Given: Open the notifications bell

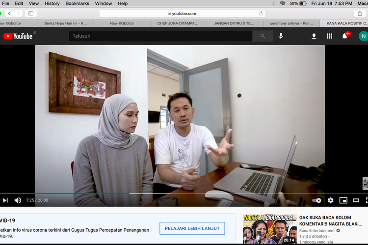Looking at the screenshot, I should 345,36.
